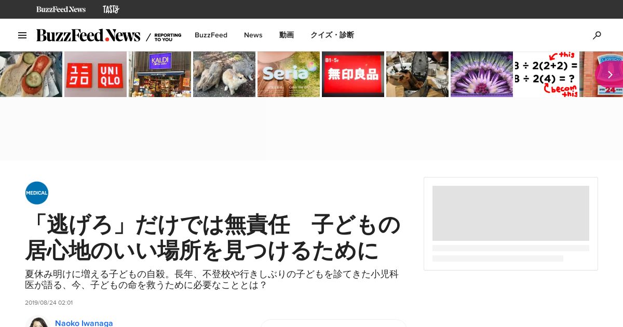
Task: Click the article subtitle starting 夏休み明けに
Action: [x=212, y=280]
